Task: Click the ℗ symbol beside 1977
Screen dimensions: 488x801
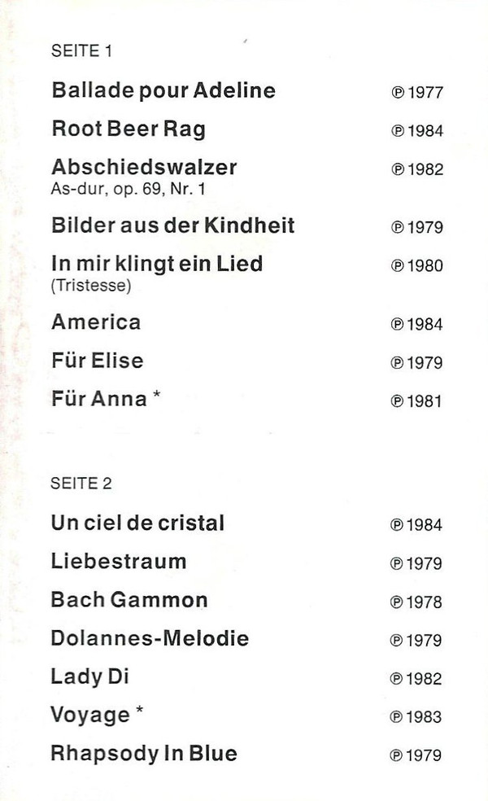Action: point(398,93)
